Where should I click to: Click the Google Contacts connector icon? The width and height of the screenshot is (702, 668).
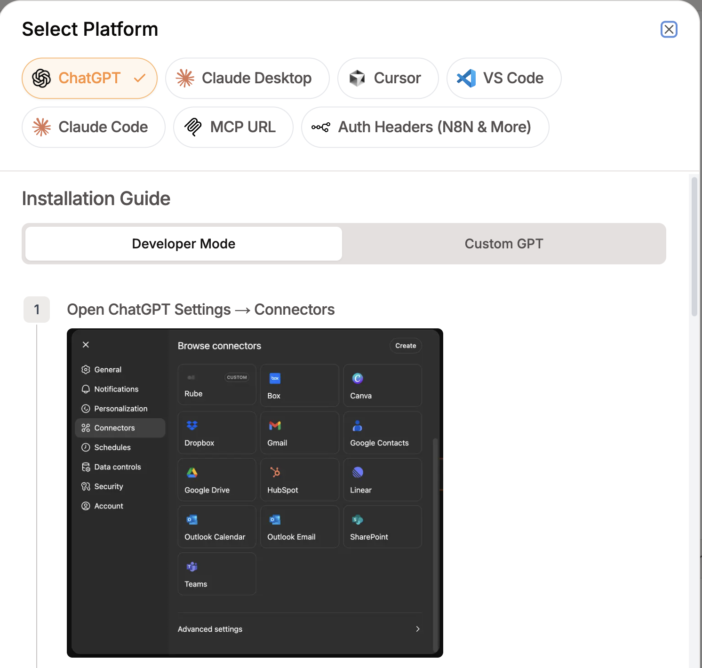(358, 426)
